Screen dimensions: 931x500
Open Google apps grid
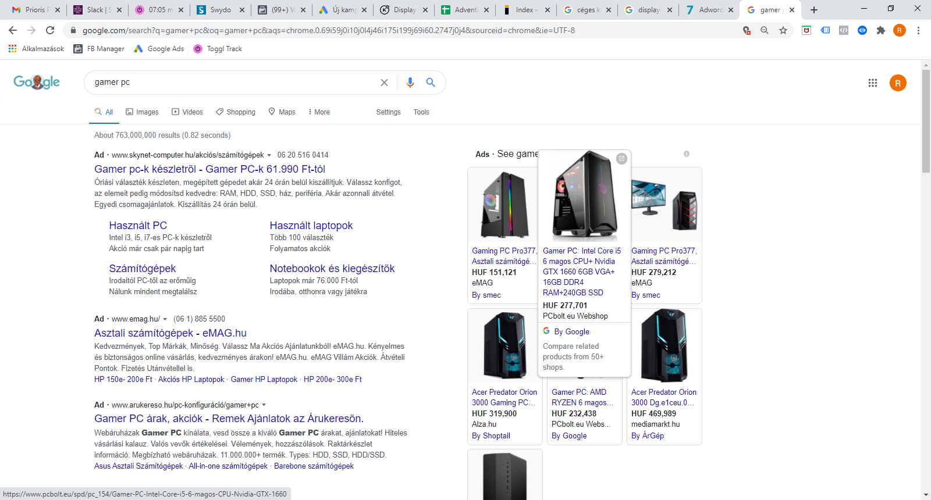[873, 83]
